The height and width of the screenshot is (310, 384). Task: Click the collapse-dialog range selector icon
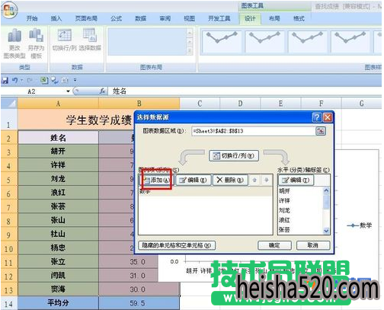[x=320, y=131]
